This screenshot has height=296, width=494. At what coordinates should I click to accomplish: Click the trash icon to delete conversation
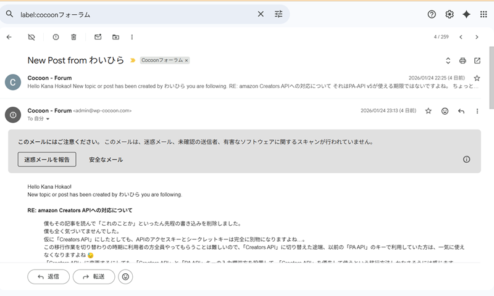click(x=73, y=37)
